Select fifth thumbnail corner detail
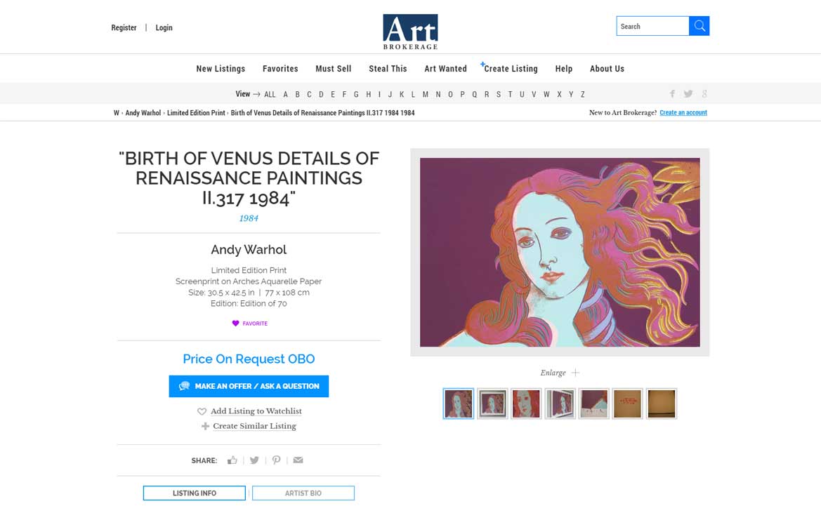821x506 pixels. (x=593, y=404)
